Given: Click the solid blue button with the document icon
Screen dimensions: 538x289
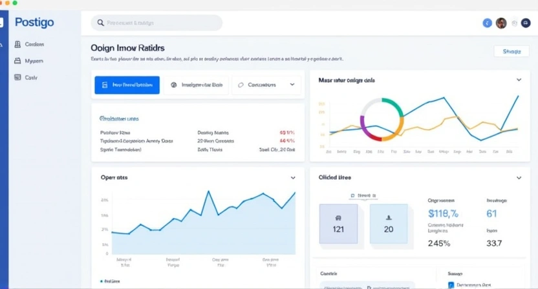Looking at the screenshot, I should point(127,85).
